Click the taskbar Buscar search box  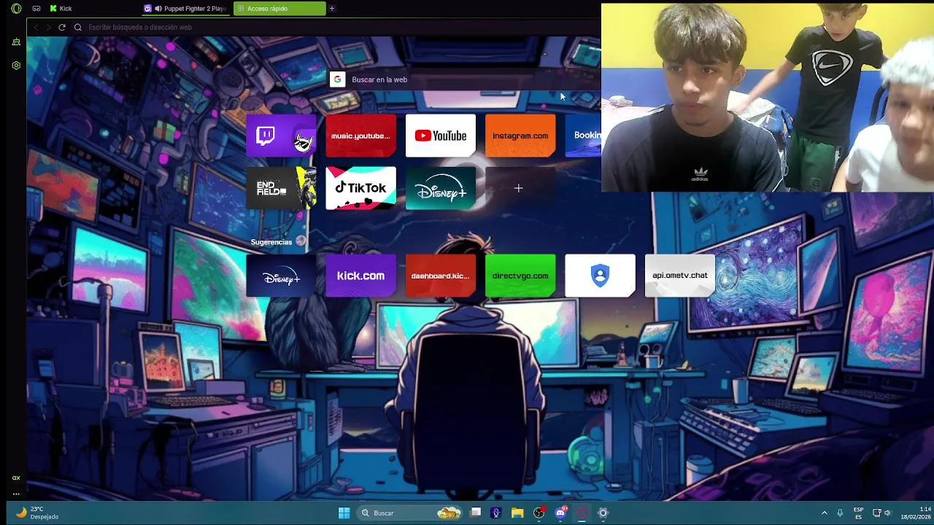(411, 513)
